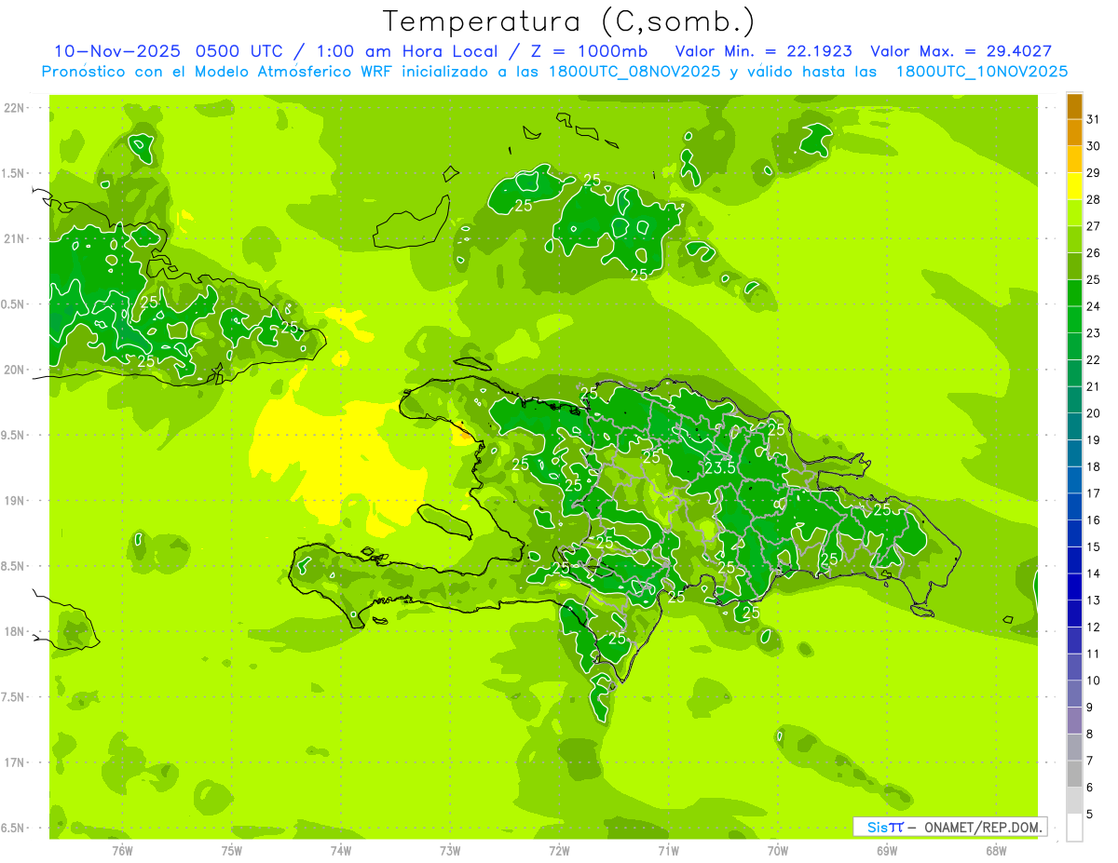Click the '75W' longitude label

click(231, 850)
